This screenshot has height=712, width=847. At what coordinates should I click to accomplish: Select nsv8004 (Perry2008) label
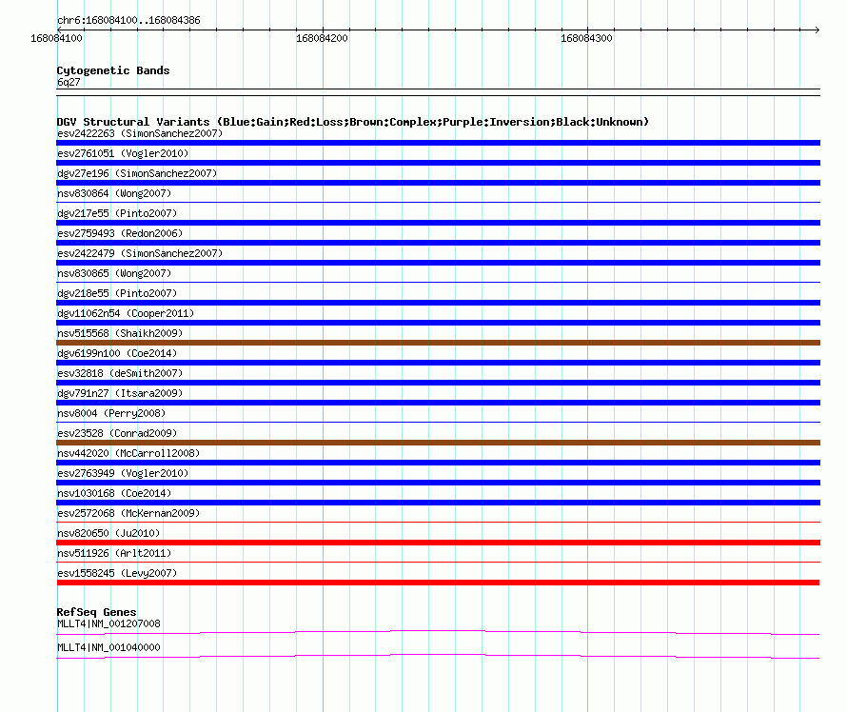click(111, 413)
